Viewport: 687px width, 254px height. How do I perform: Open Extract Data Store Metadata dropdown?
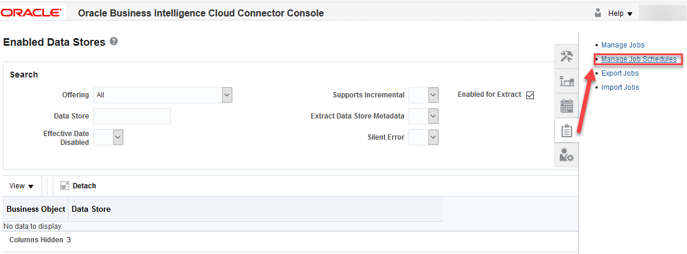(433, 116)
